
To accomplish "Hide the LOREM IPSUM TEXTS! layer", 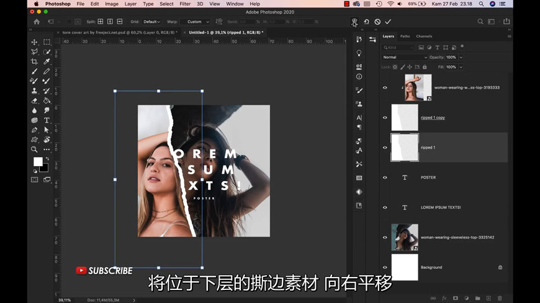I will pyautogui.click(x=385, y=208).
